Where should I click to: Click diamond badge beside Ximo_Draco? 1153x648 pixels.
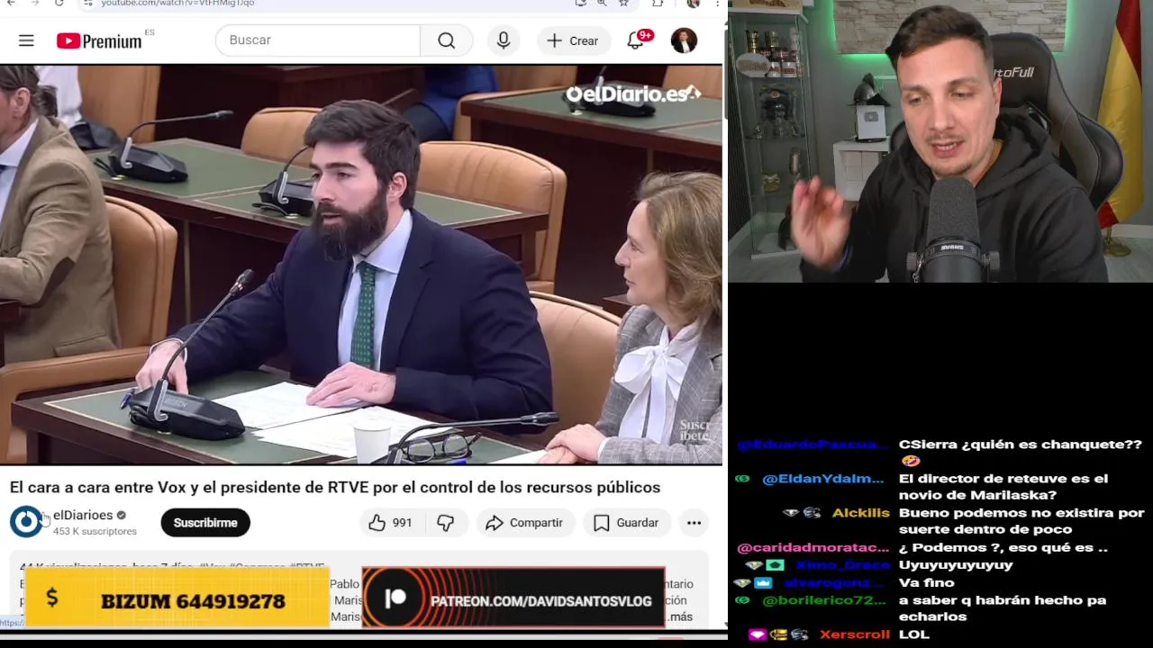click(x=753, y=565)
